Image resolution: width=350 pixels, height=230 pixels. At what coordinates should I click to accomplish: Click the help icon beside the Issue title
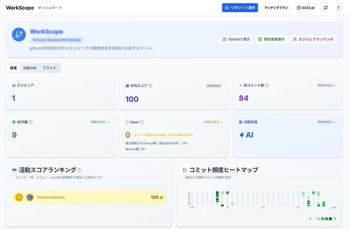tap(142, 122)
